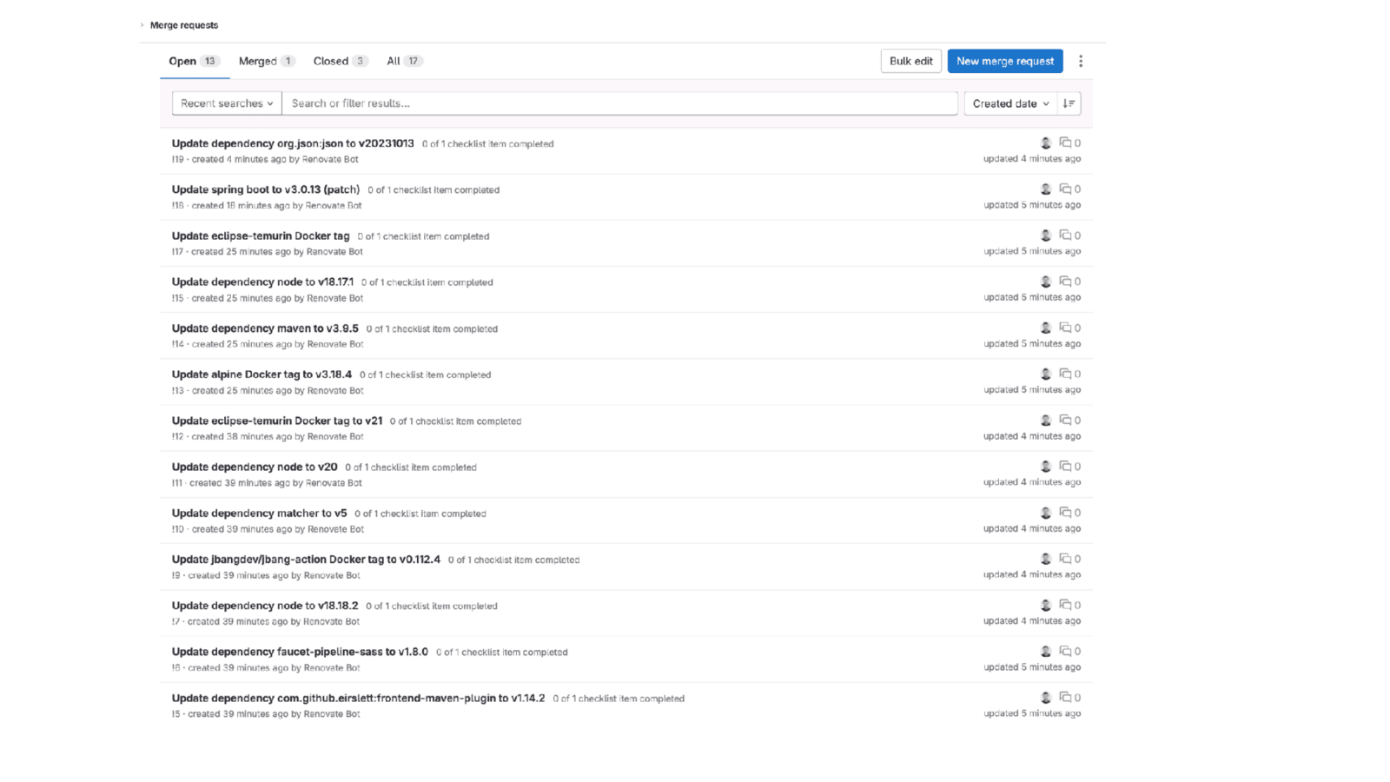
Task: Click the Merge requests breadcrumb text
Action: pyautogui.click(x=184, y=25)
